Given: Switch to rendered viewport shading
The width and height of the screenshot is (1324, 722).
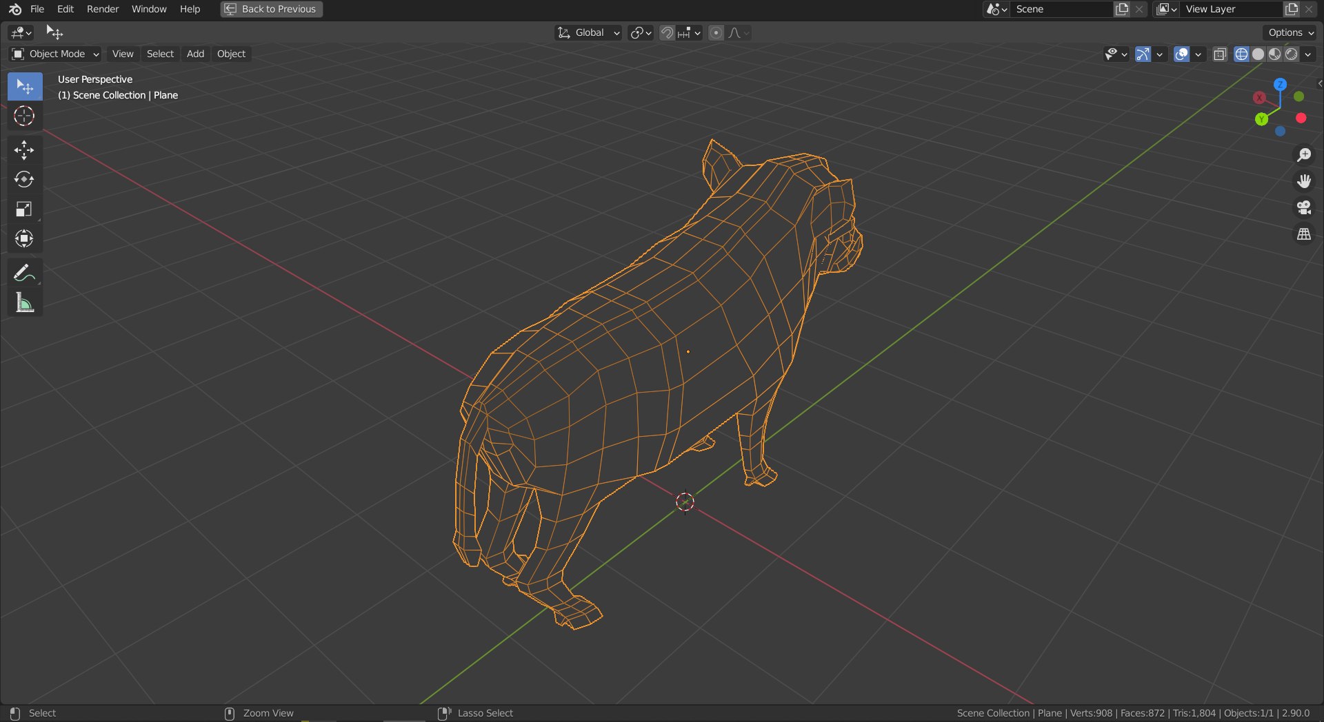Looking at the screenshot, I should [1291, 54].
